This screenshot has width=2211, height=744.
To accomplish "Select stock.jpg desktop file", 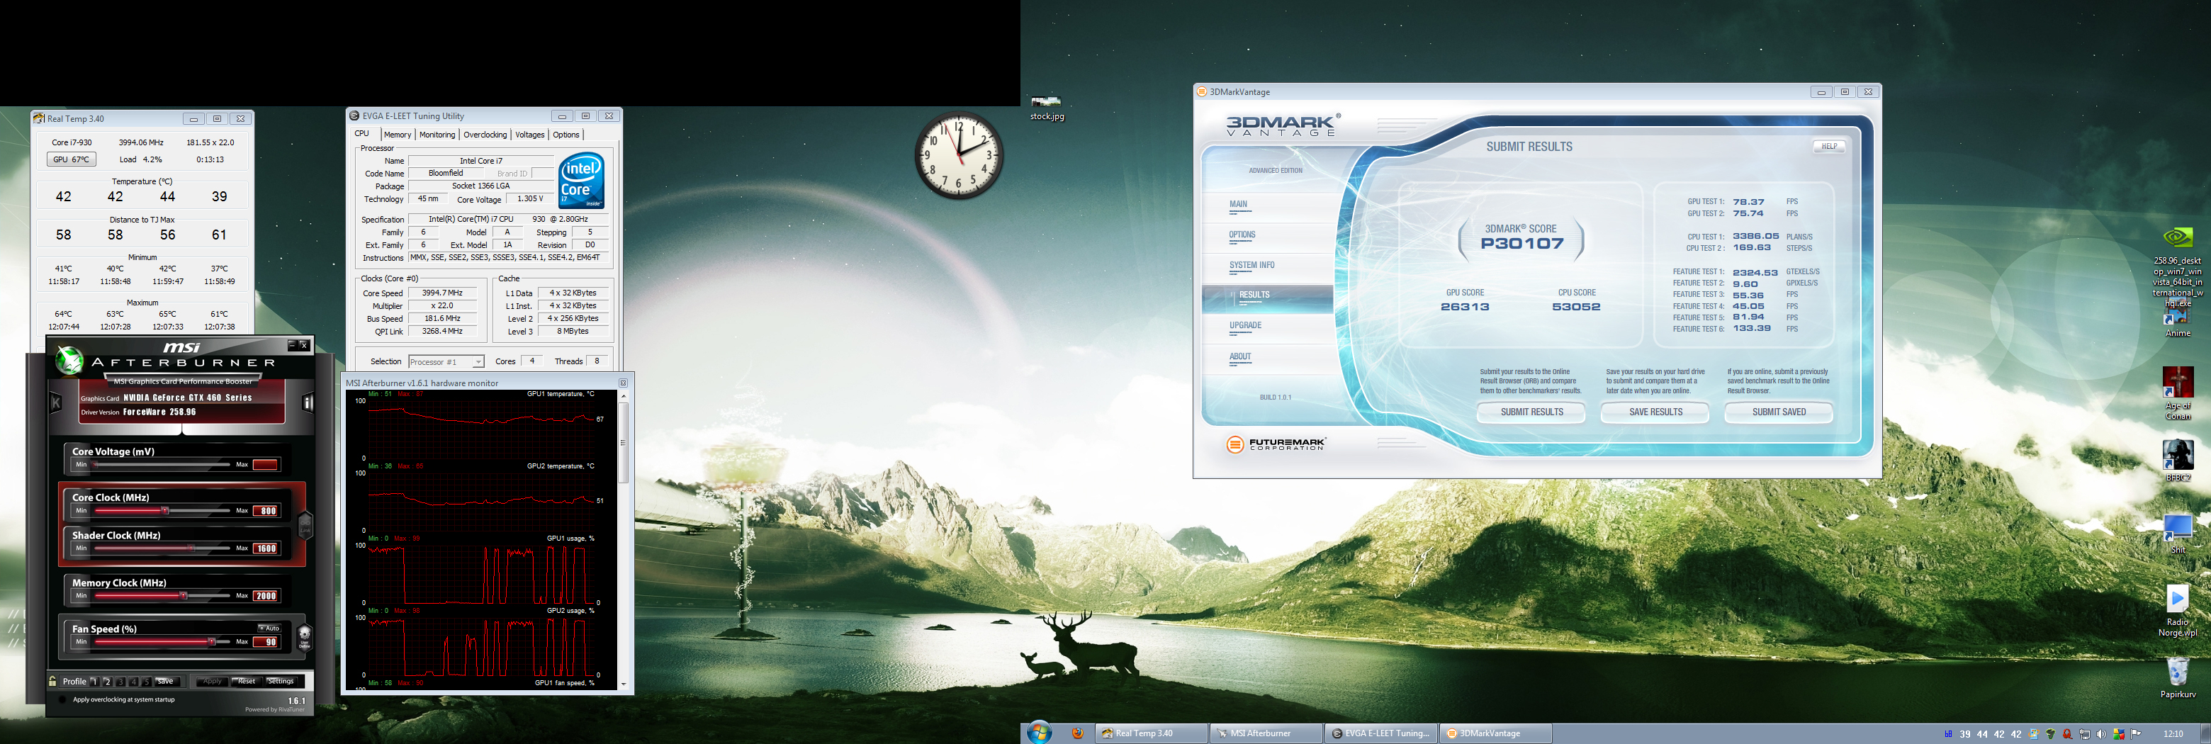I will point(1046,108).
